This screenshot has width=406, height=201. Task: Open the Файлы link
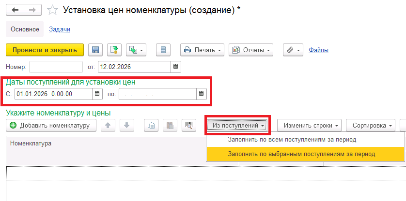tap(318, 50)
